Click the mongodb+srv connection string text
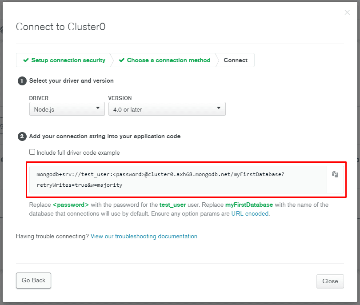Image resolution: width=360 pixels, height=305 pixels. (160, 180)
